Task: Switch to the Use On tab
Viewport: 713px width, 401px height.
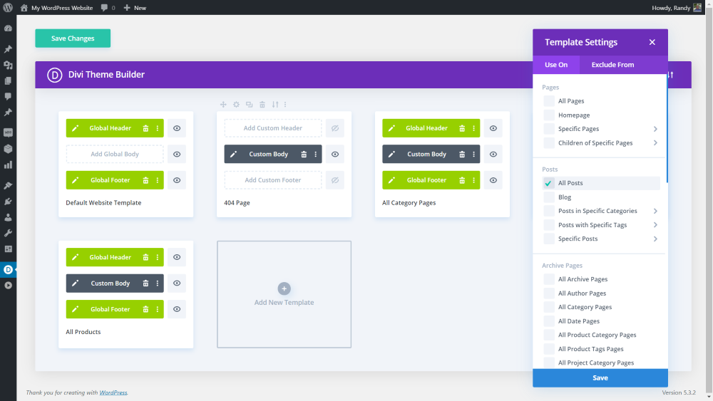Action: (556, 65)
